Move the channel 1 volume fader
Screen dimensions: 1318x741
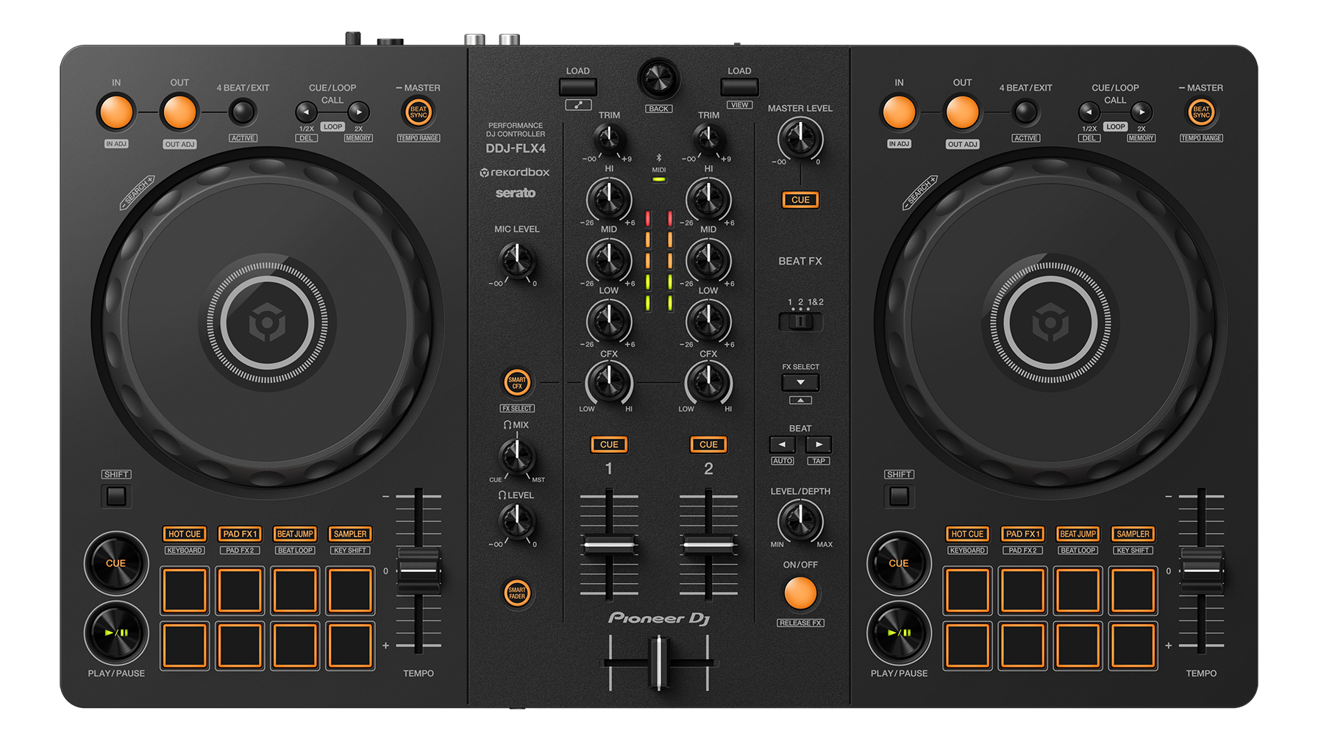(x=609, y=545)
